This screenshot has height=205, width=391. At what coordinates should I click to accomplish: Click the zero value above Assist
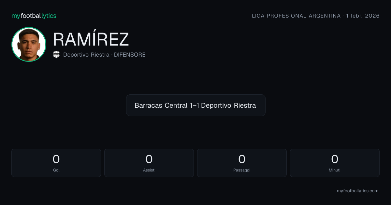point(149,159)
